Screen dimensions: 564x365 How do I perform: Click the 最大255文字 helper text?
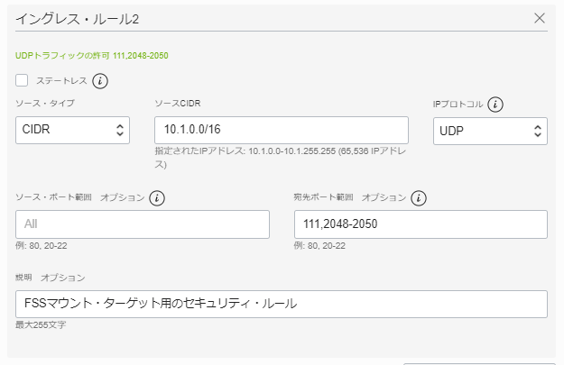point(41,325)
